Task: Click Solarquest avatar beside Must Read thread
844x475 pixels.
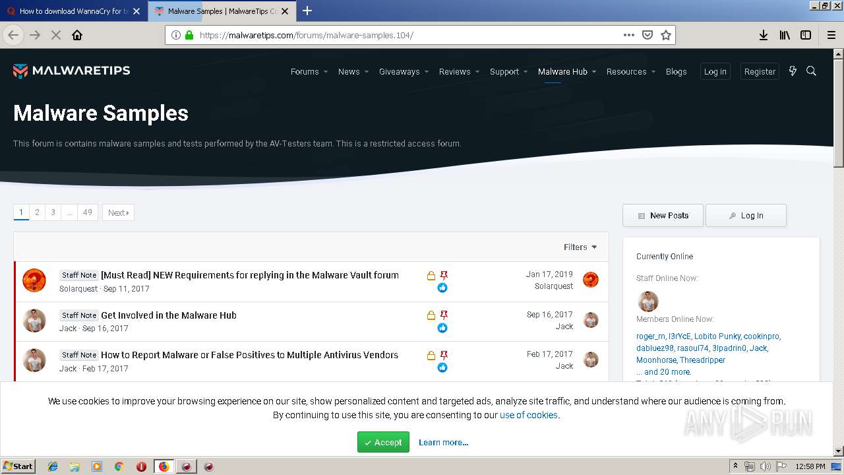Action: coord(34,281)
